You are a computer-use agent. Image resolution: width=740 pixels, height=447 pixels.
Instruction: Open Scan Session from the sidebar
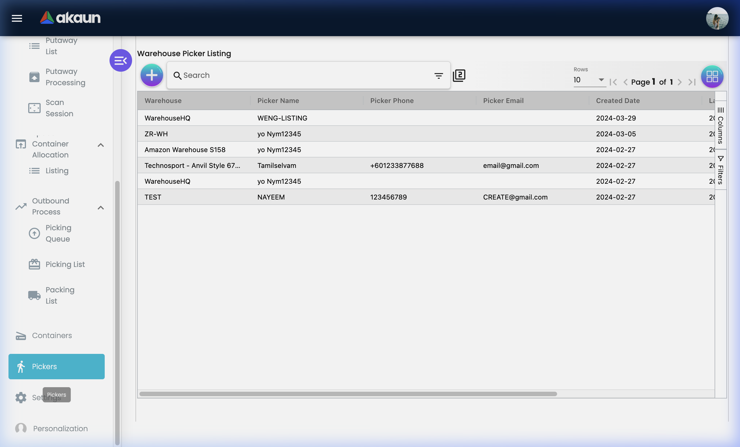(x=34, y=108)
